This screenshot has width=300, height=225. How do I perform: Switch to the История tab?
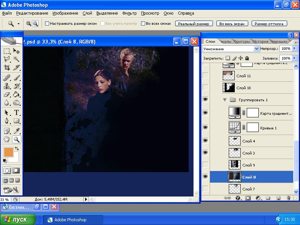click(260, 42)
